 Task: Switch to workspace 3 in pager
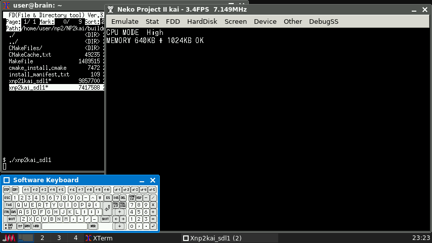point(59,238)
